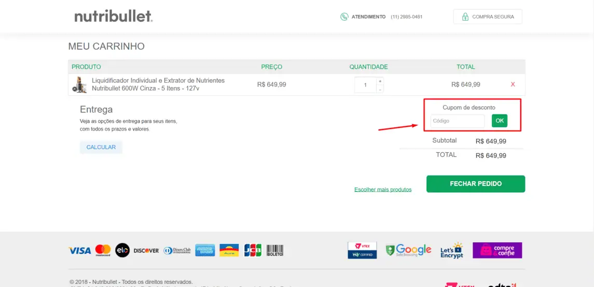Click the Discover card icon

point(146,250)
